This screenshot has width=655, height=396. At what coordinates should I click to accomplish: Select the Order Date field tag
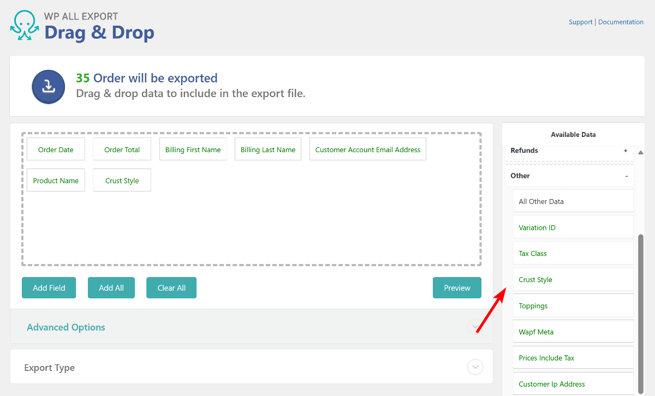pyautogui.click(x=55, y=148)
